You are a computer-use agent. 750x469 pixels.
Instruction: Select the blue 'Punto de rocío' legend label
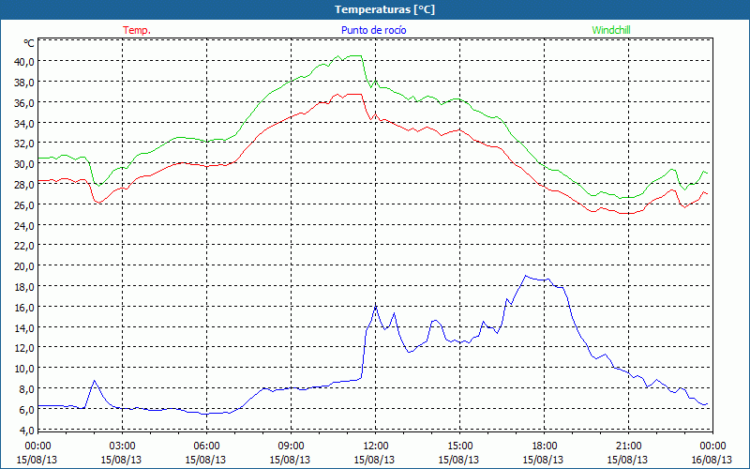(373, 30)
